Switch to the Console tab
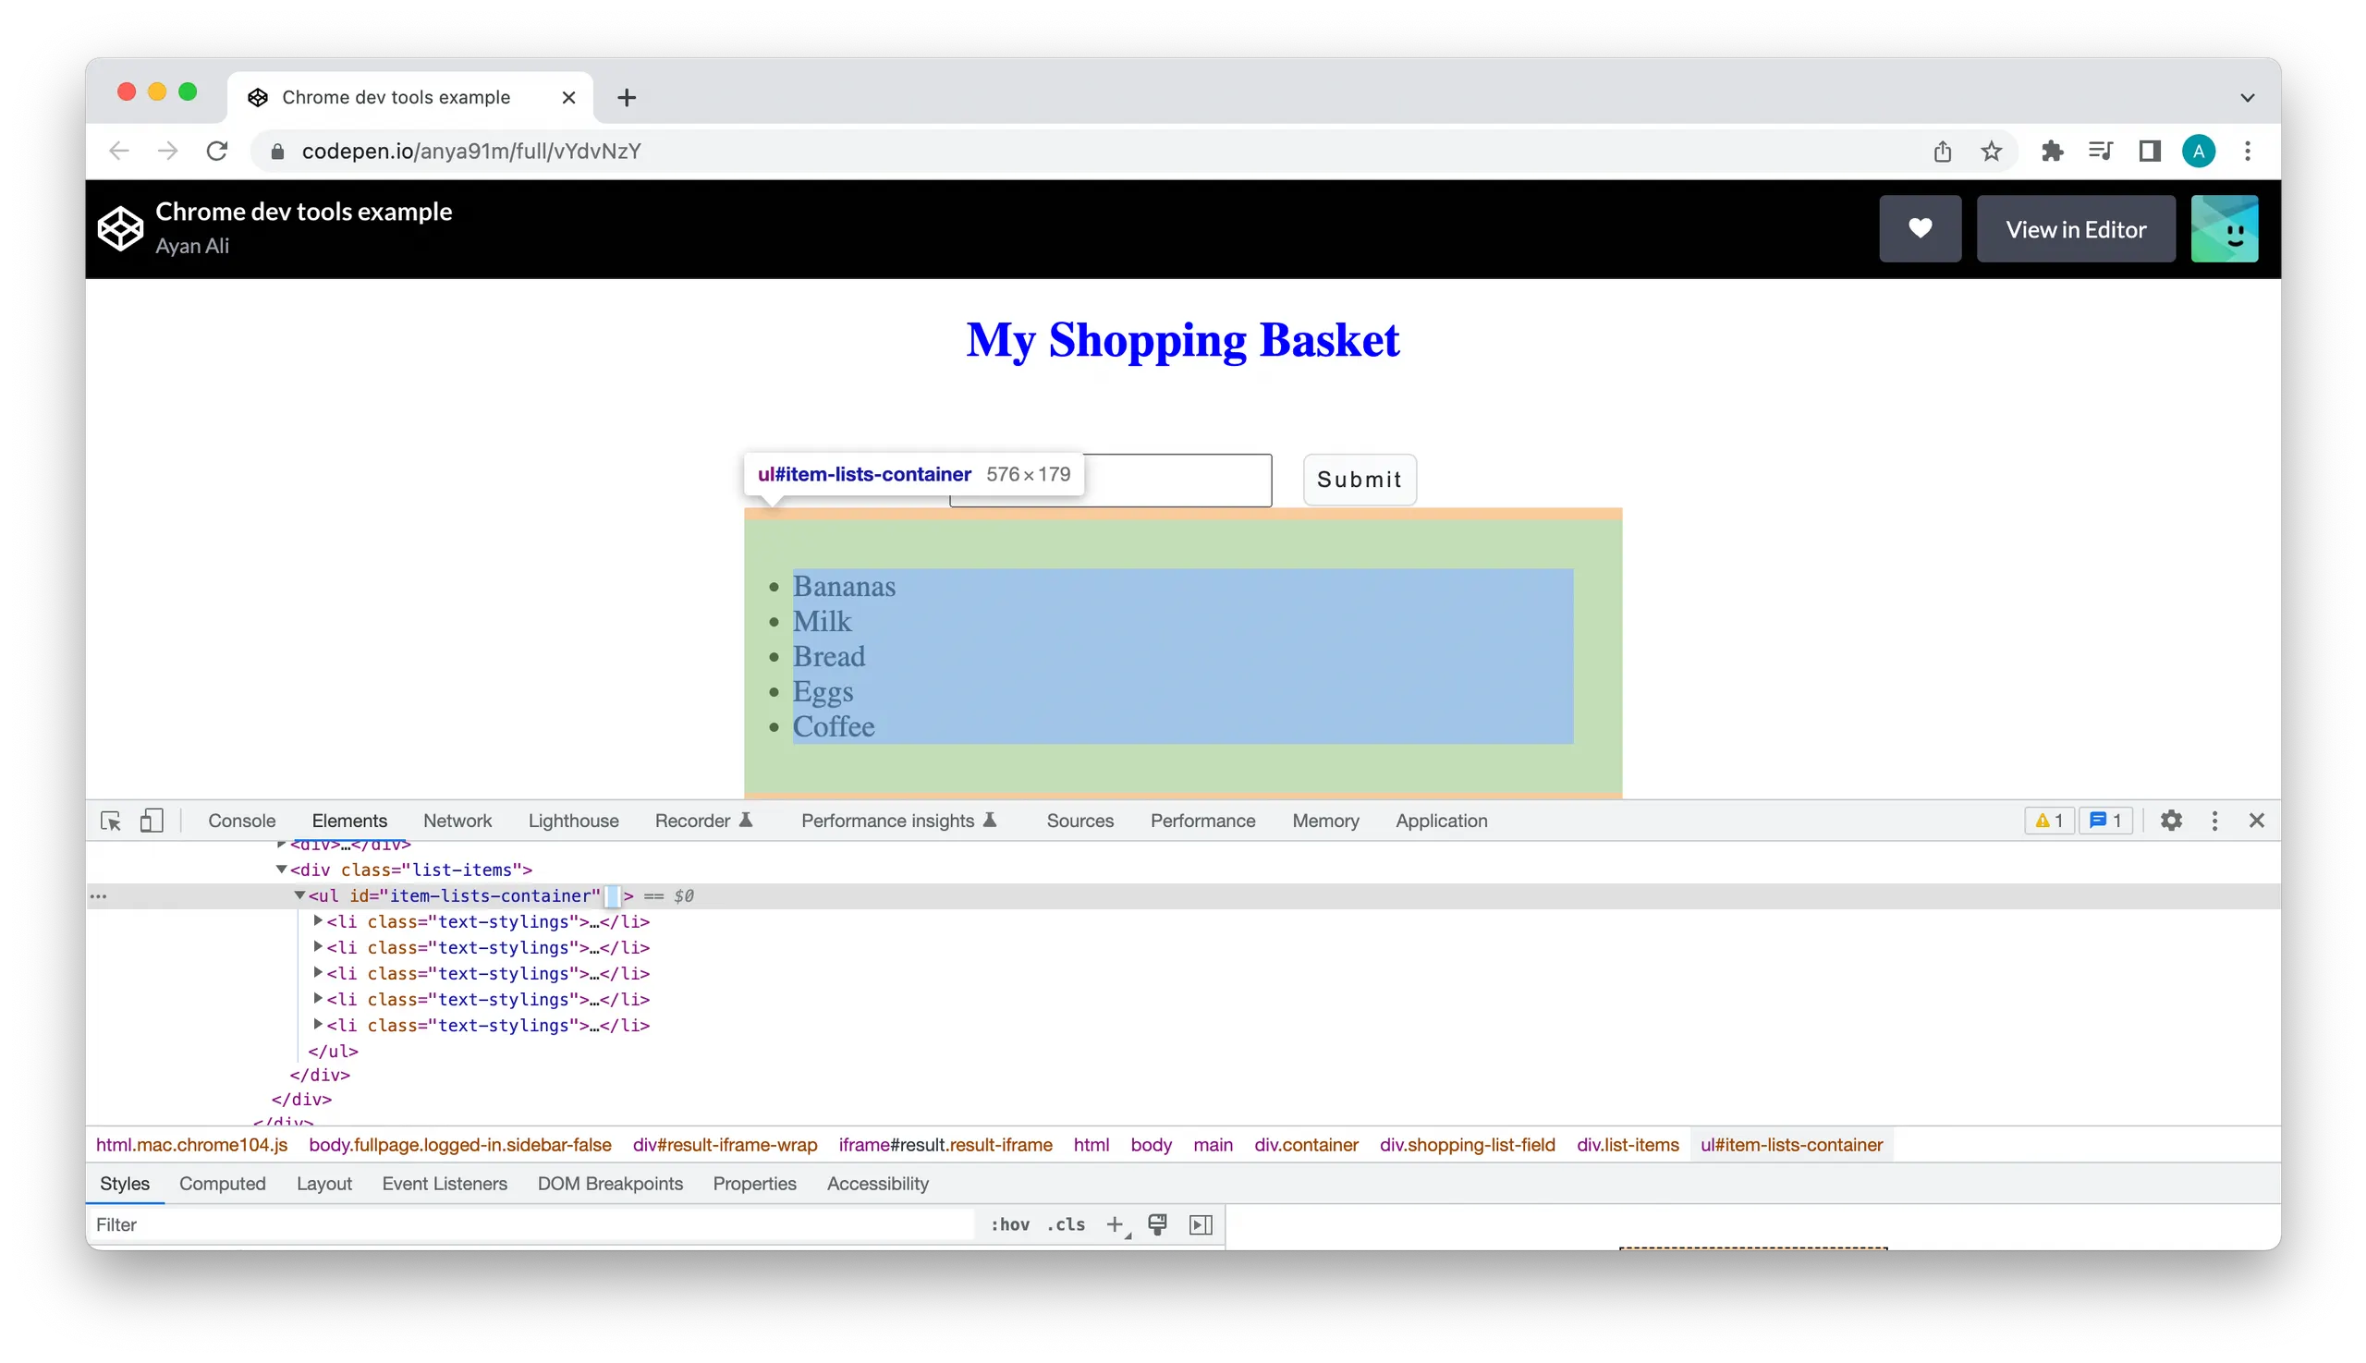This screenshot has height=1363, width=2366. click(241, 821)
